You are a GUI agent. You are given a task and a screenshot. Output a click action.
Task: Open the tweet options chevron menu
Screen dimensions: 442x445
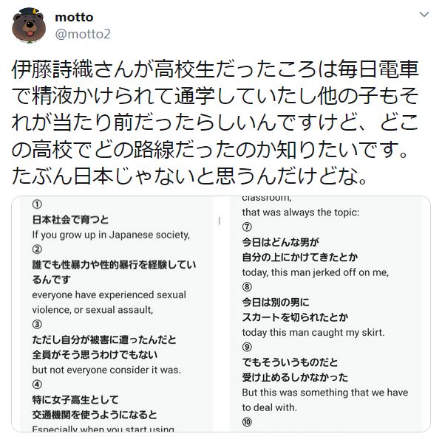424,14
